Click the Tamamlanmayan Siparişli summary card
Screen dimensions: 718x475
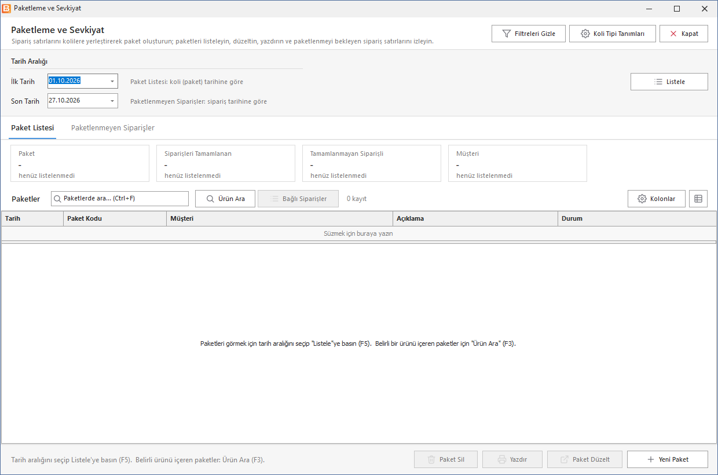click(x=372, y=163)
